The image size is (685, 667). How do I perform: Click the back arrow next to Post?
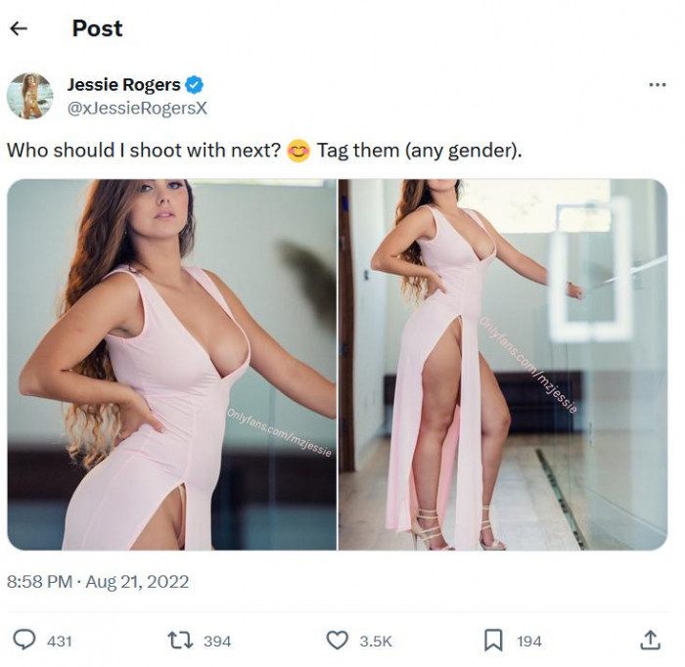pos(18,28)
